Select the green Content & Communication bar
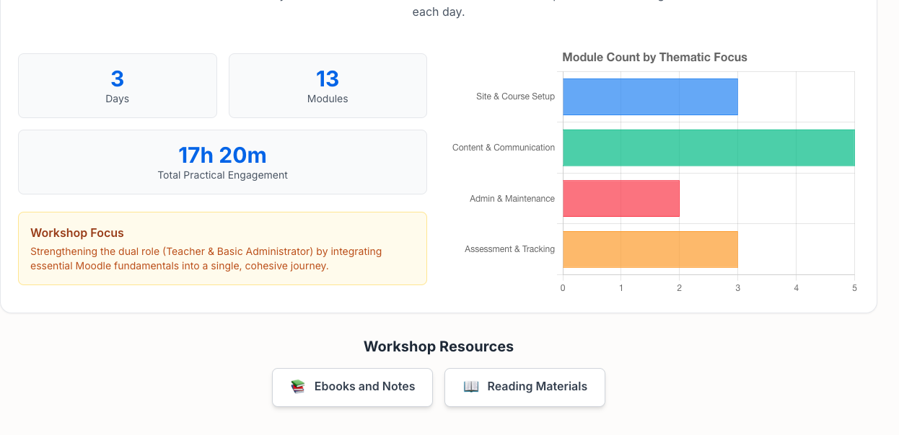 [x=709, y=148]
